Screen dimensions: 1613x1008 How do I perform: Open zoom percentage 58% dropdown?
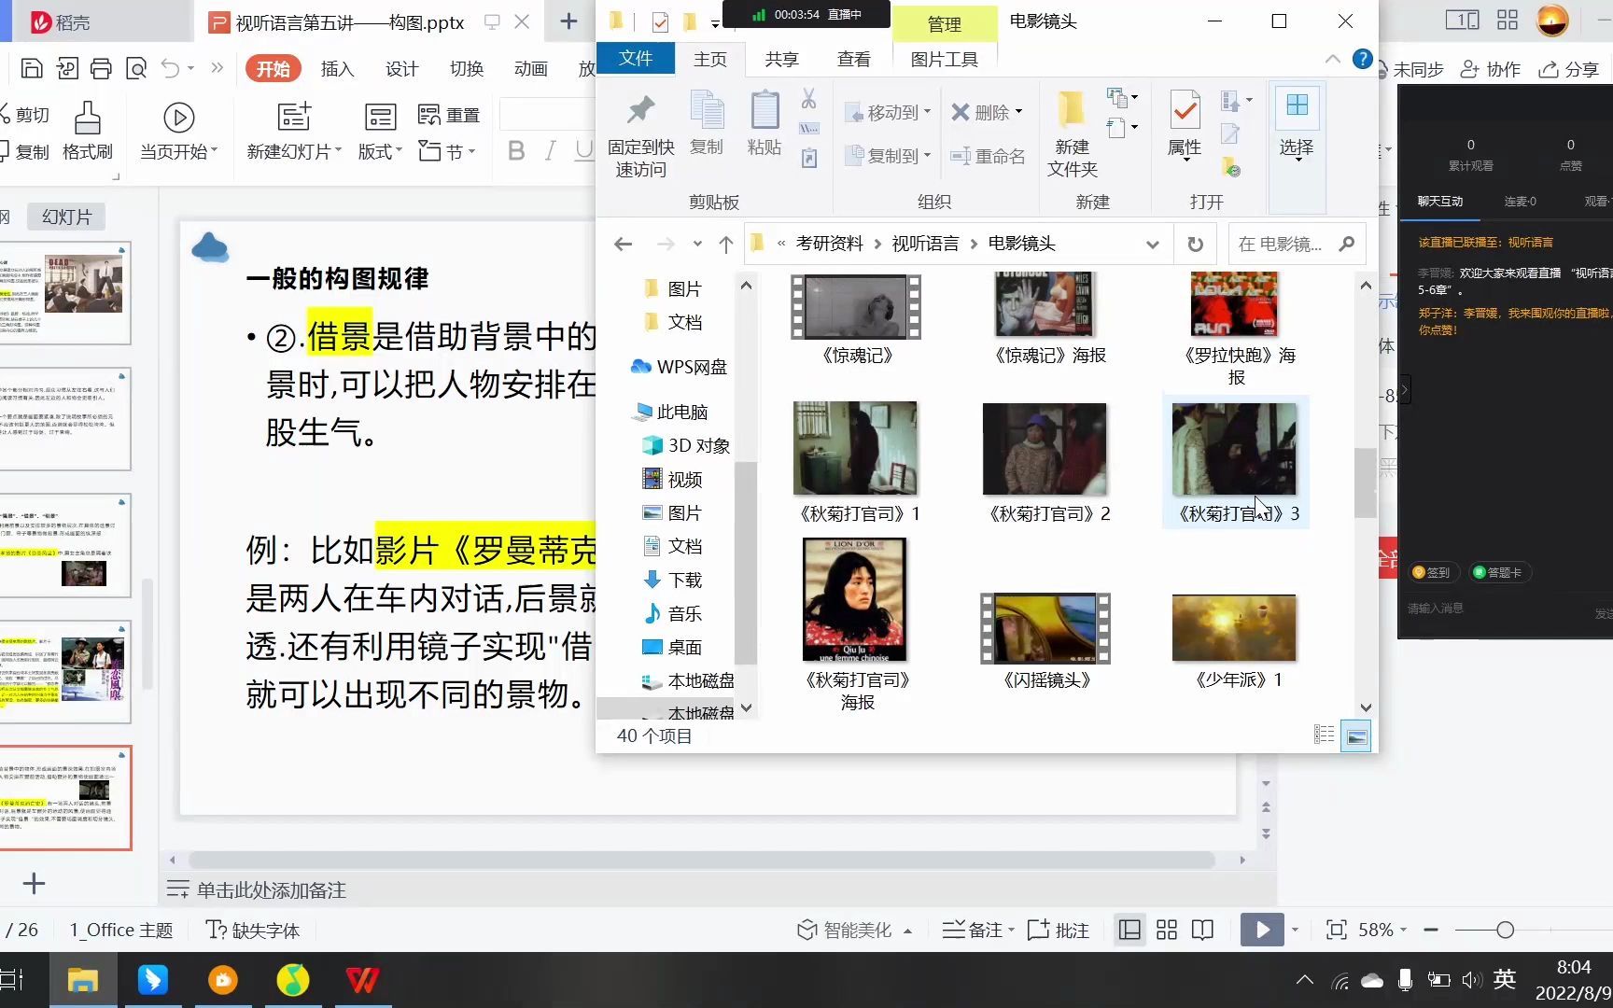pyautogui.click(x=1382, y=930)
